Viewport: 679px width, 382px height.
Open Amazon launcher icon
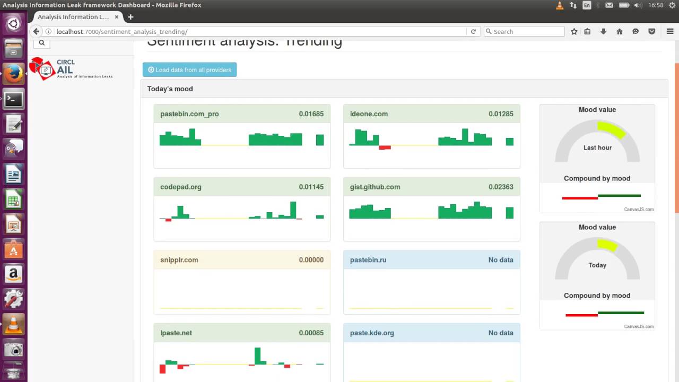coord(13,275)
